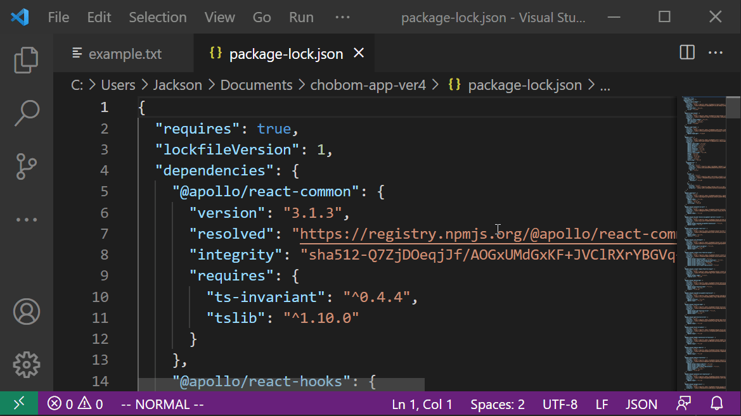Change file encoding via UTF-8
741x416 pixels.
coord(560,404)
